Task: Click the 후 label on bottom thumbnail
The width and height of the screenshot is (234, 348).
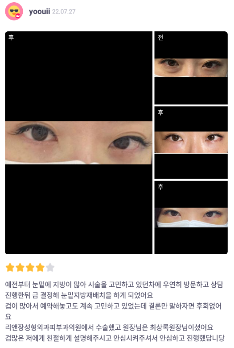Action: coord(160,187)
